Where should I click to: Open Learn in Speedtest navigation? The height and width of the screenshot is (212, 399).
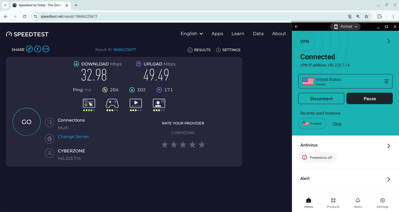[238, 34]
